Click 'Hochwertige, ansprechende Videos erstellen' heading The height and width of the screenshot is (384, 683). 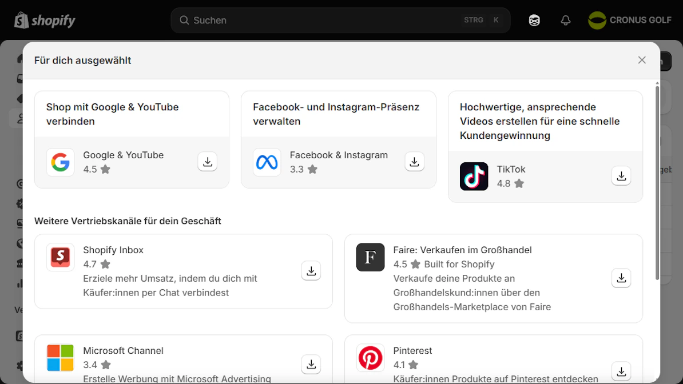[539, 121]
